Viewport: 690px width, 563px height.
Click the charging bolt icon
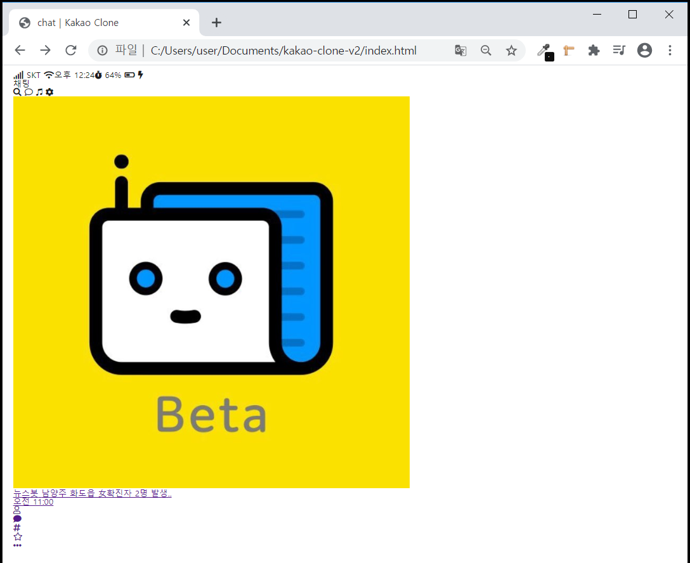click(x=140, y=75)
